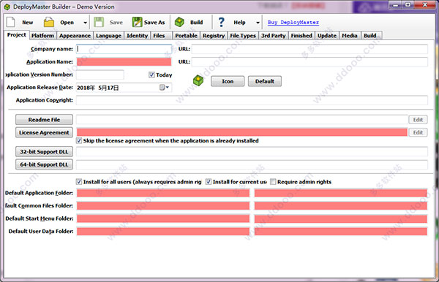
Task: Click the New project page icon
Action: 11,23
